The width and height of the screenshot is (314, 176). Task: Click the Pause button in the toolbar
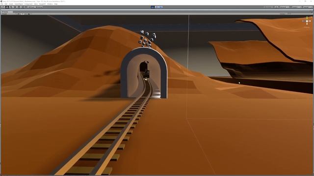157,7
